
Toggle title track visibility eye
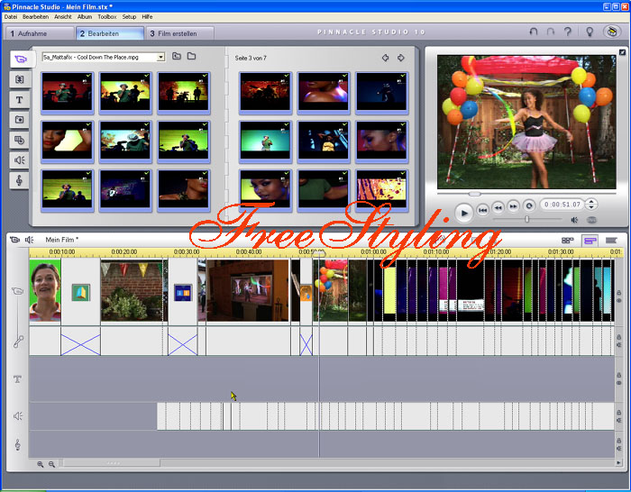pos(619,383)
